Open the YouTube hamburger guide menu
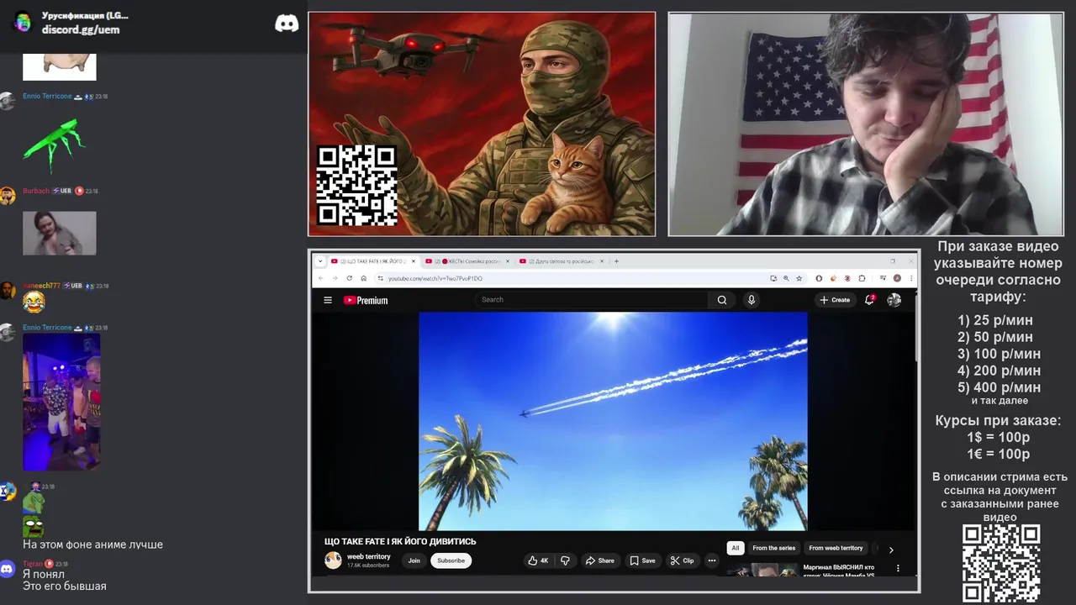This screenshot has width=1076, height=605. 328,300
